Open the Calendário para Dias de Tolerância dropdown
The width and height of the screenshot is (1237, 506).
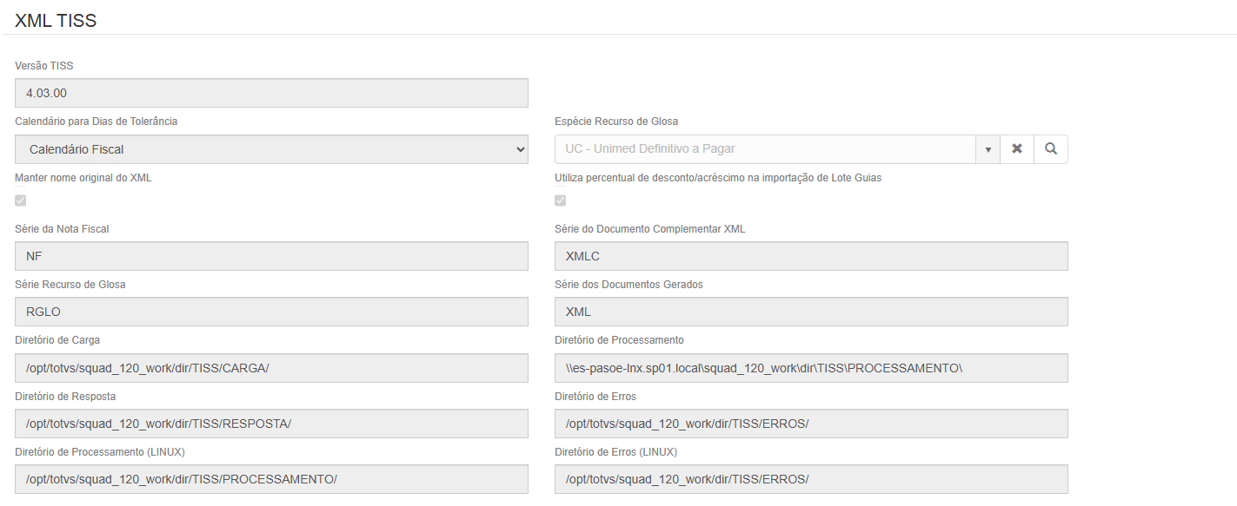coord(271,149)
